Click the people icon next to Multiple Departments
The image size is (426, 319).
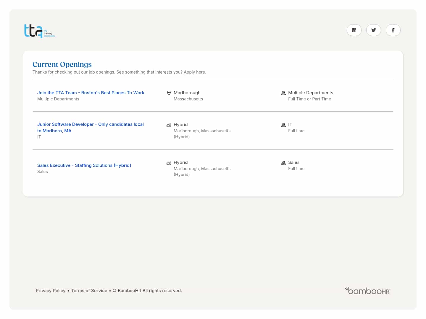point(283,93)
